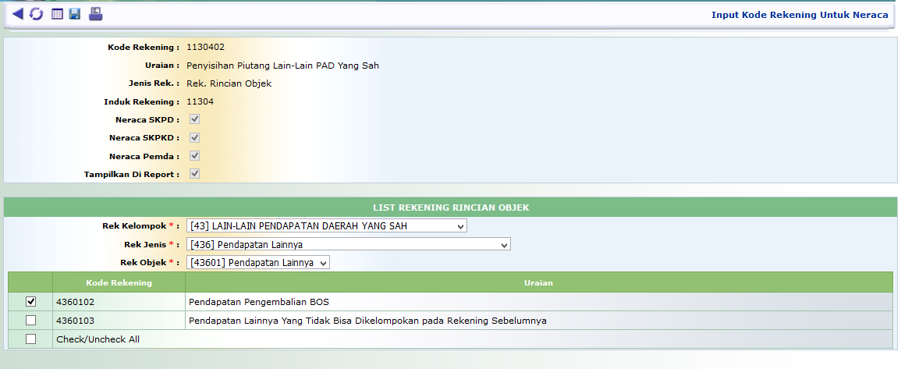Screen dimensions: 901x369
Task: Click the Uraian column header
Action: pos(538,282)
